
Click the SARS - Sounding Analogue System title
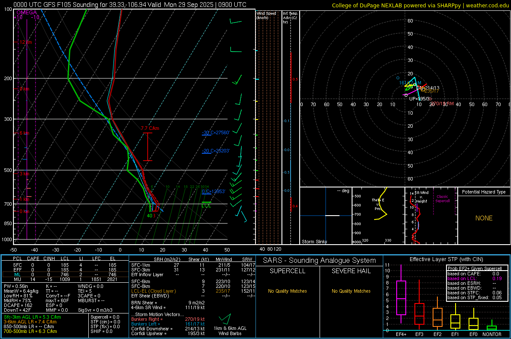point(320,261)
